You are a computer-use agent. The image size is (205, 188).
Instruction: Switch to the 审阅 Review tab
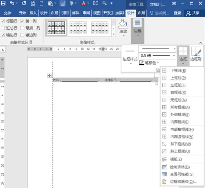click(x=86, y=13)
